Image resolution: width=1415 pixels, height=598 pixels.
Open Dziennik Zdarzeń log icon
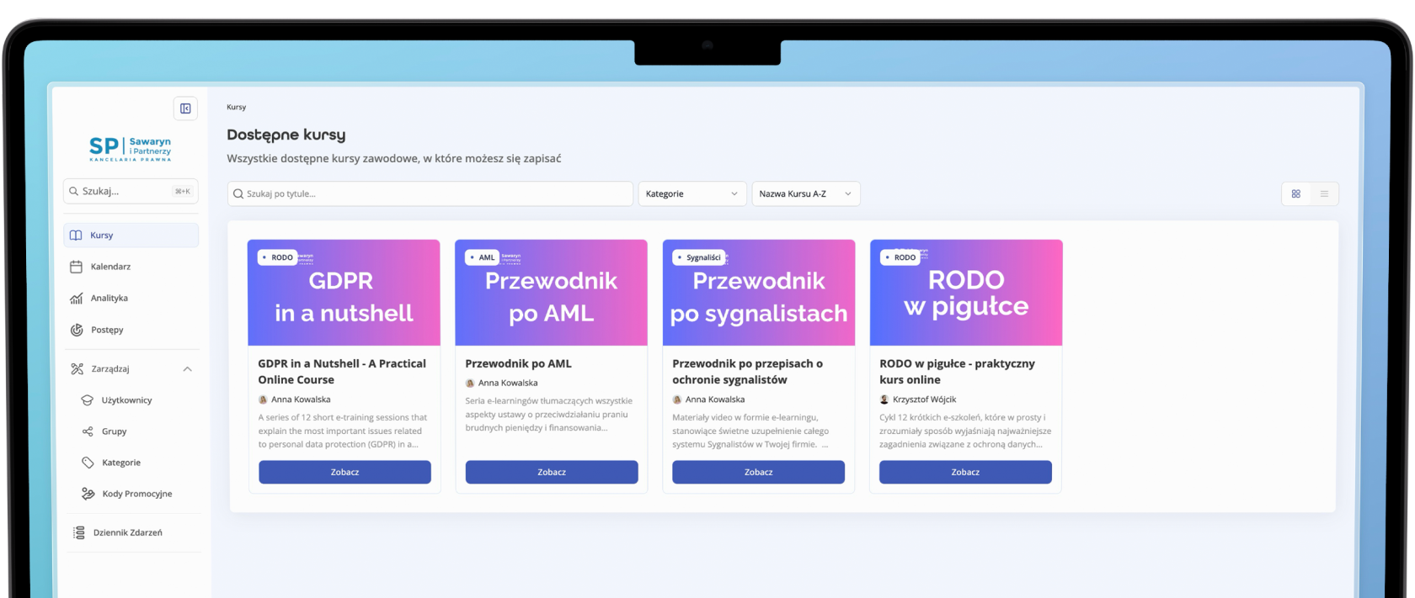[79, 532]
